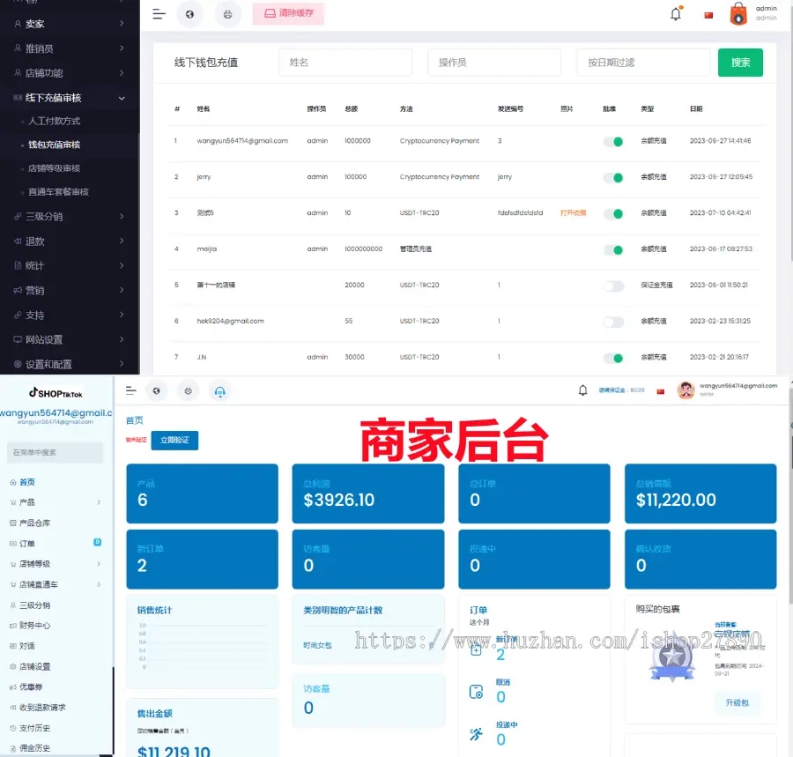793x757 pixels.
Task: Click the seller user avatar icon
Action: pos(685,390)
